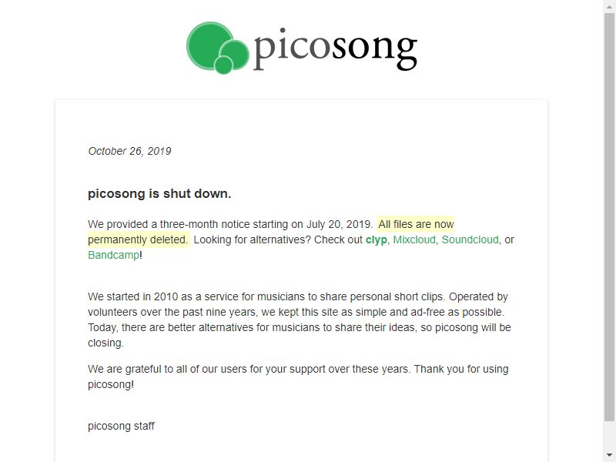616x462 pixels.
Task: Click the vertical scrollbar thumb
Action: [609, 217]
